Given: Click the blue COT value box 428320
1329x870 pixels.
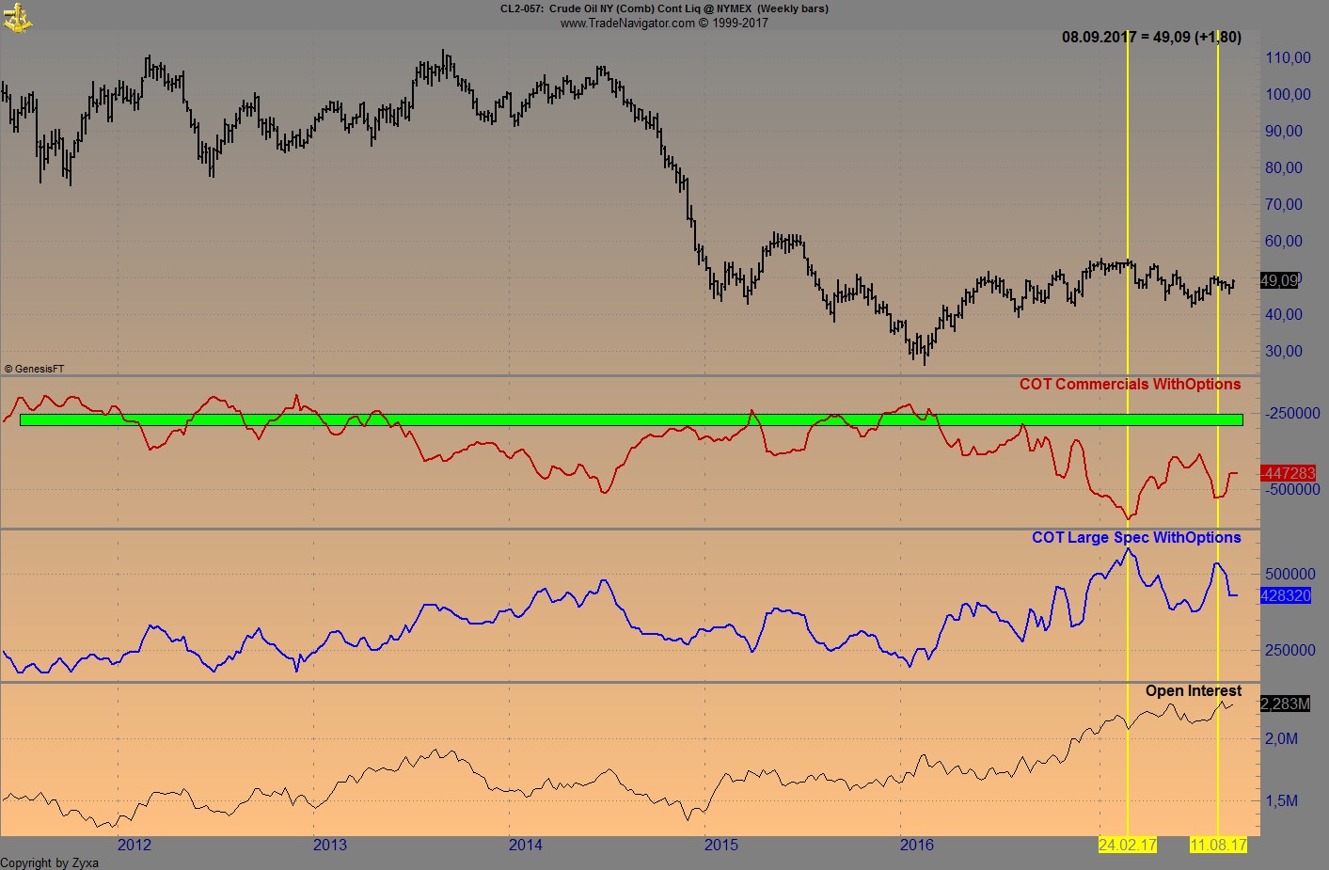Looking at the screenshot, I should tap(1285, 594).
